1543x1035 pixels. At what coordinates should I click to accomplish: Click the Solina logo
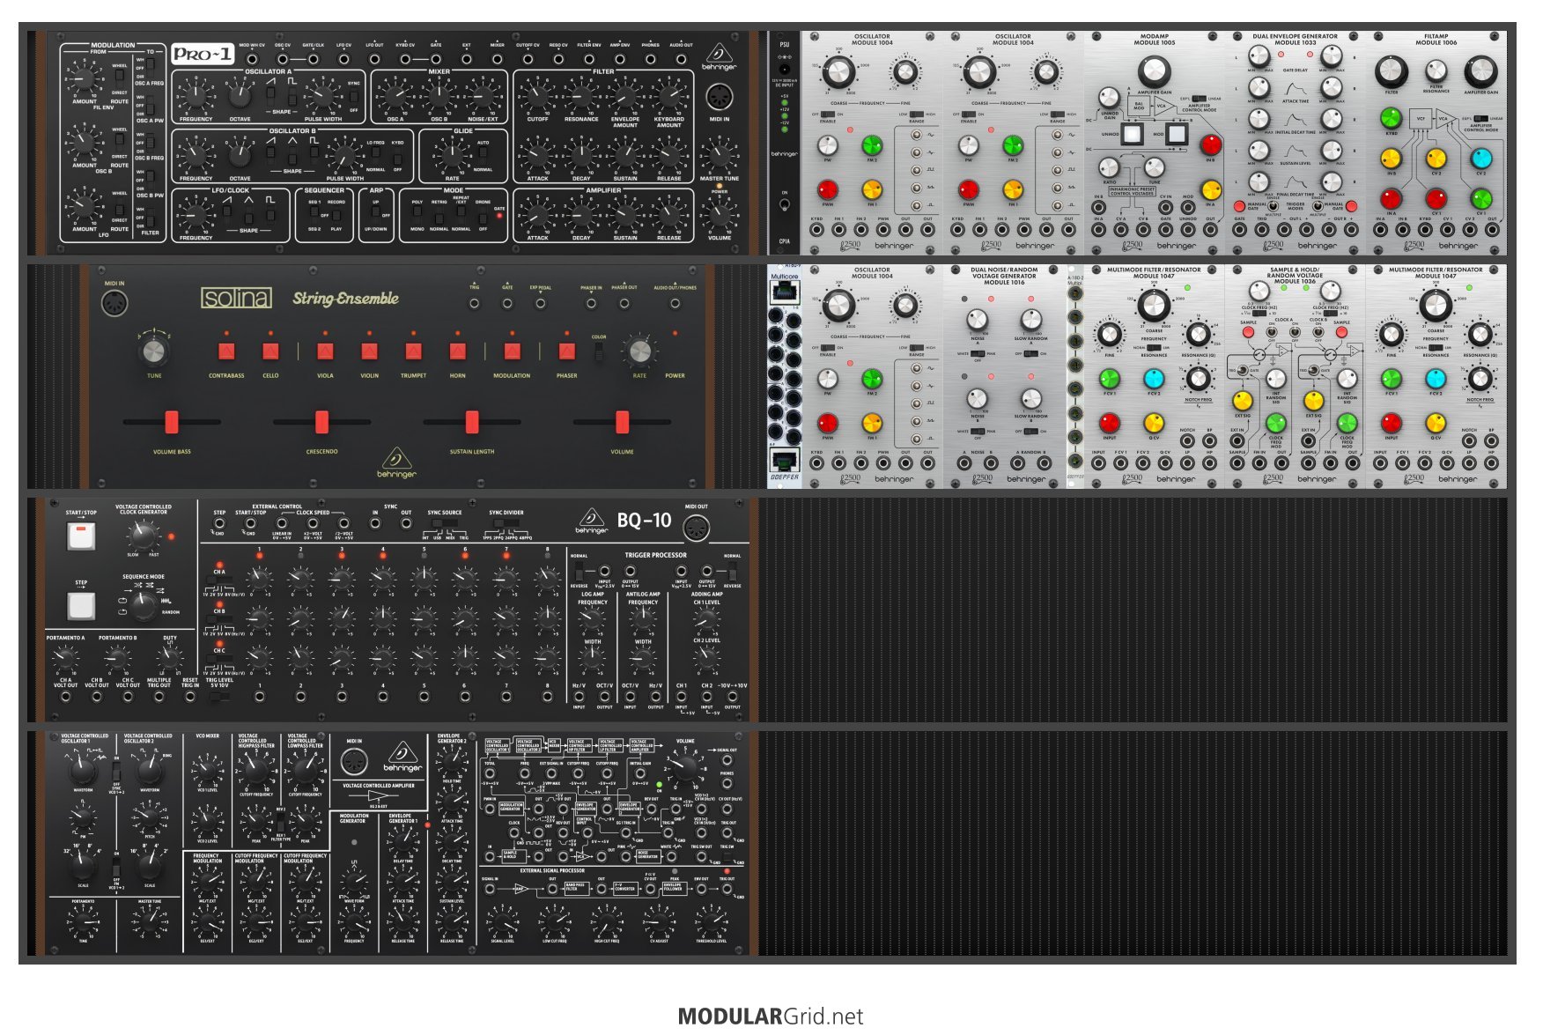tap(237, 299)
